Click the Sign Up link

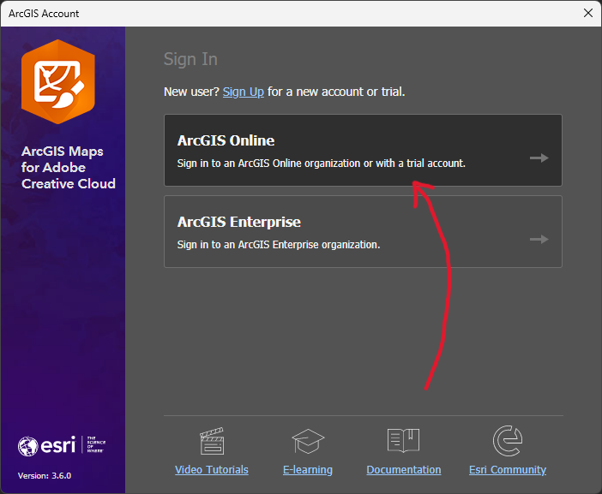tap(243, 92)
